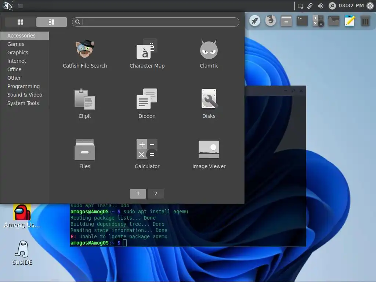Go to page 1 of apps
The height and width of the screenshot is (282, 376).
click(x=138, y=194)
